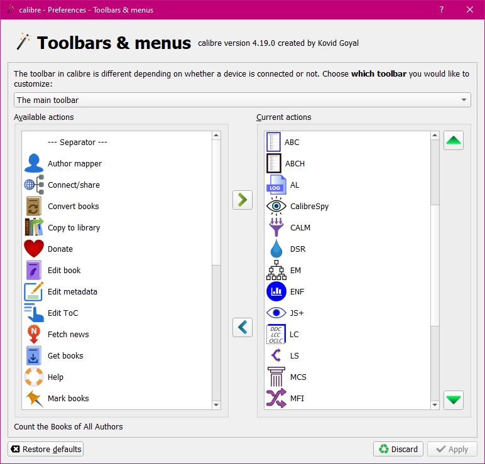
Task: Click scroll down arrow of Available actions list
Action: (x=216, y=405)
